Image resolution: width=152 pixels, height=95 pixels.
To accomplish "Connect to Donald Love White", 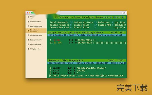I will pyautogui.click(x=36, y=35).
